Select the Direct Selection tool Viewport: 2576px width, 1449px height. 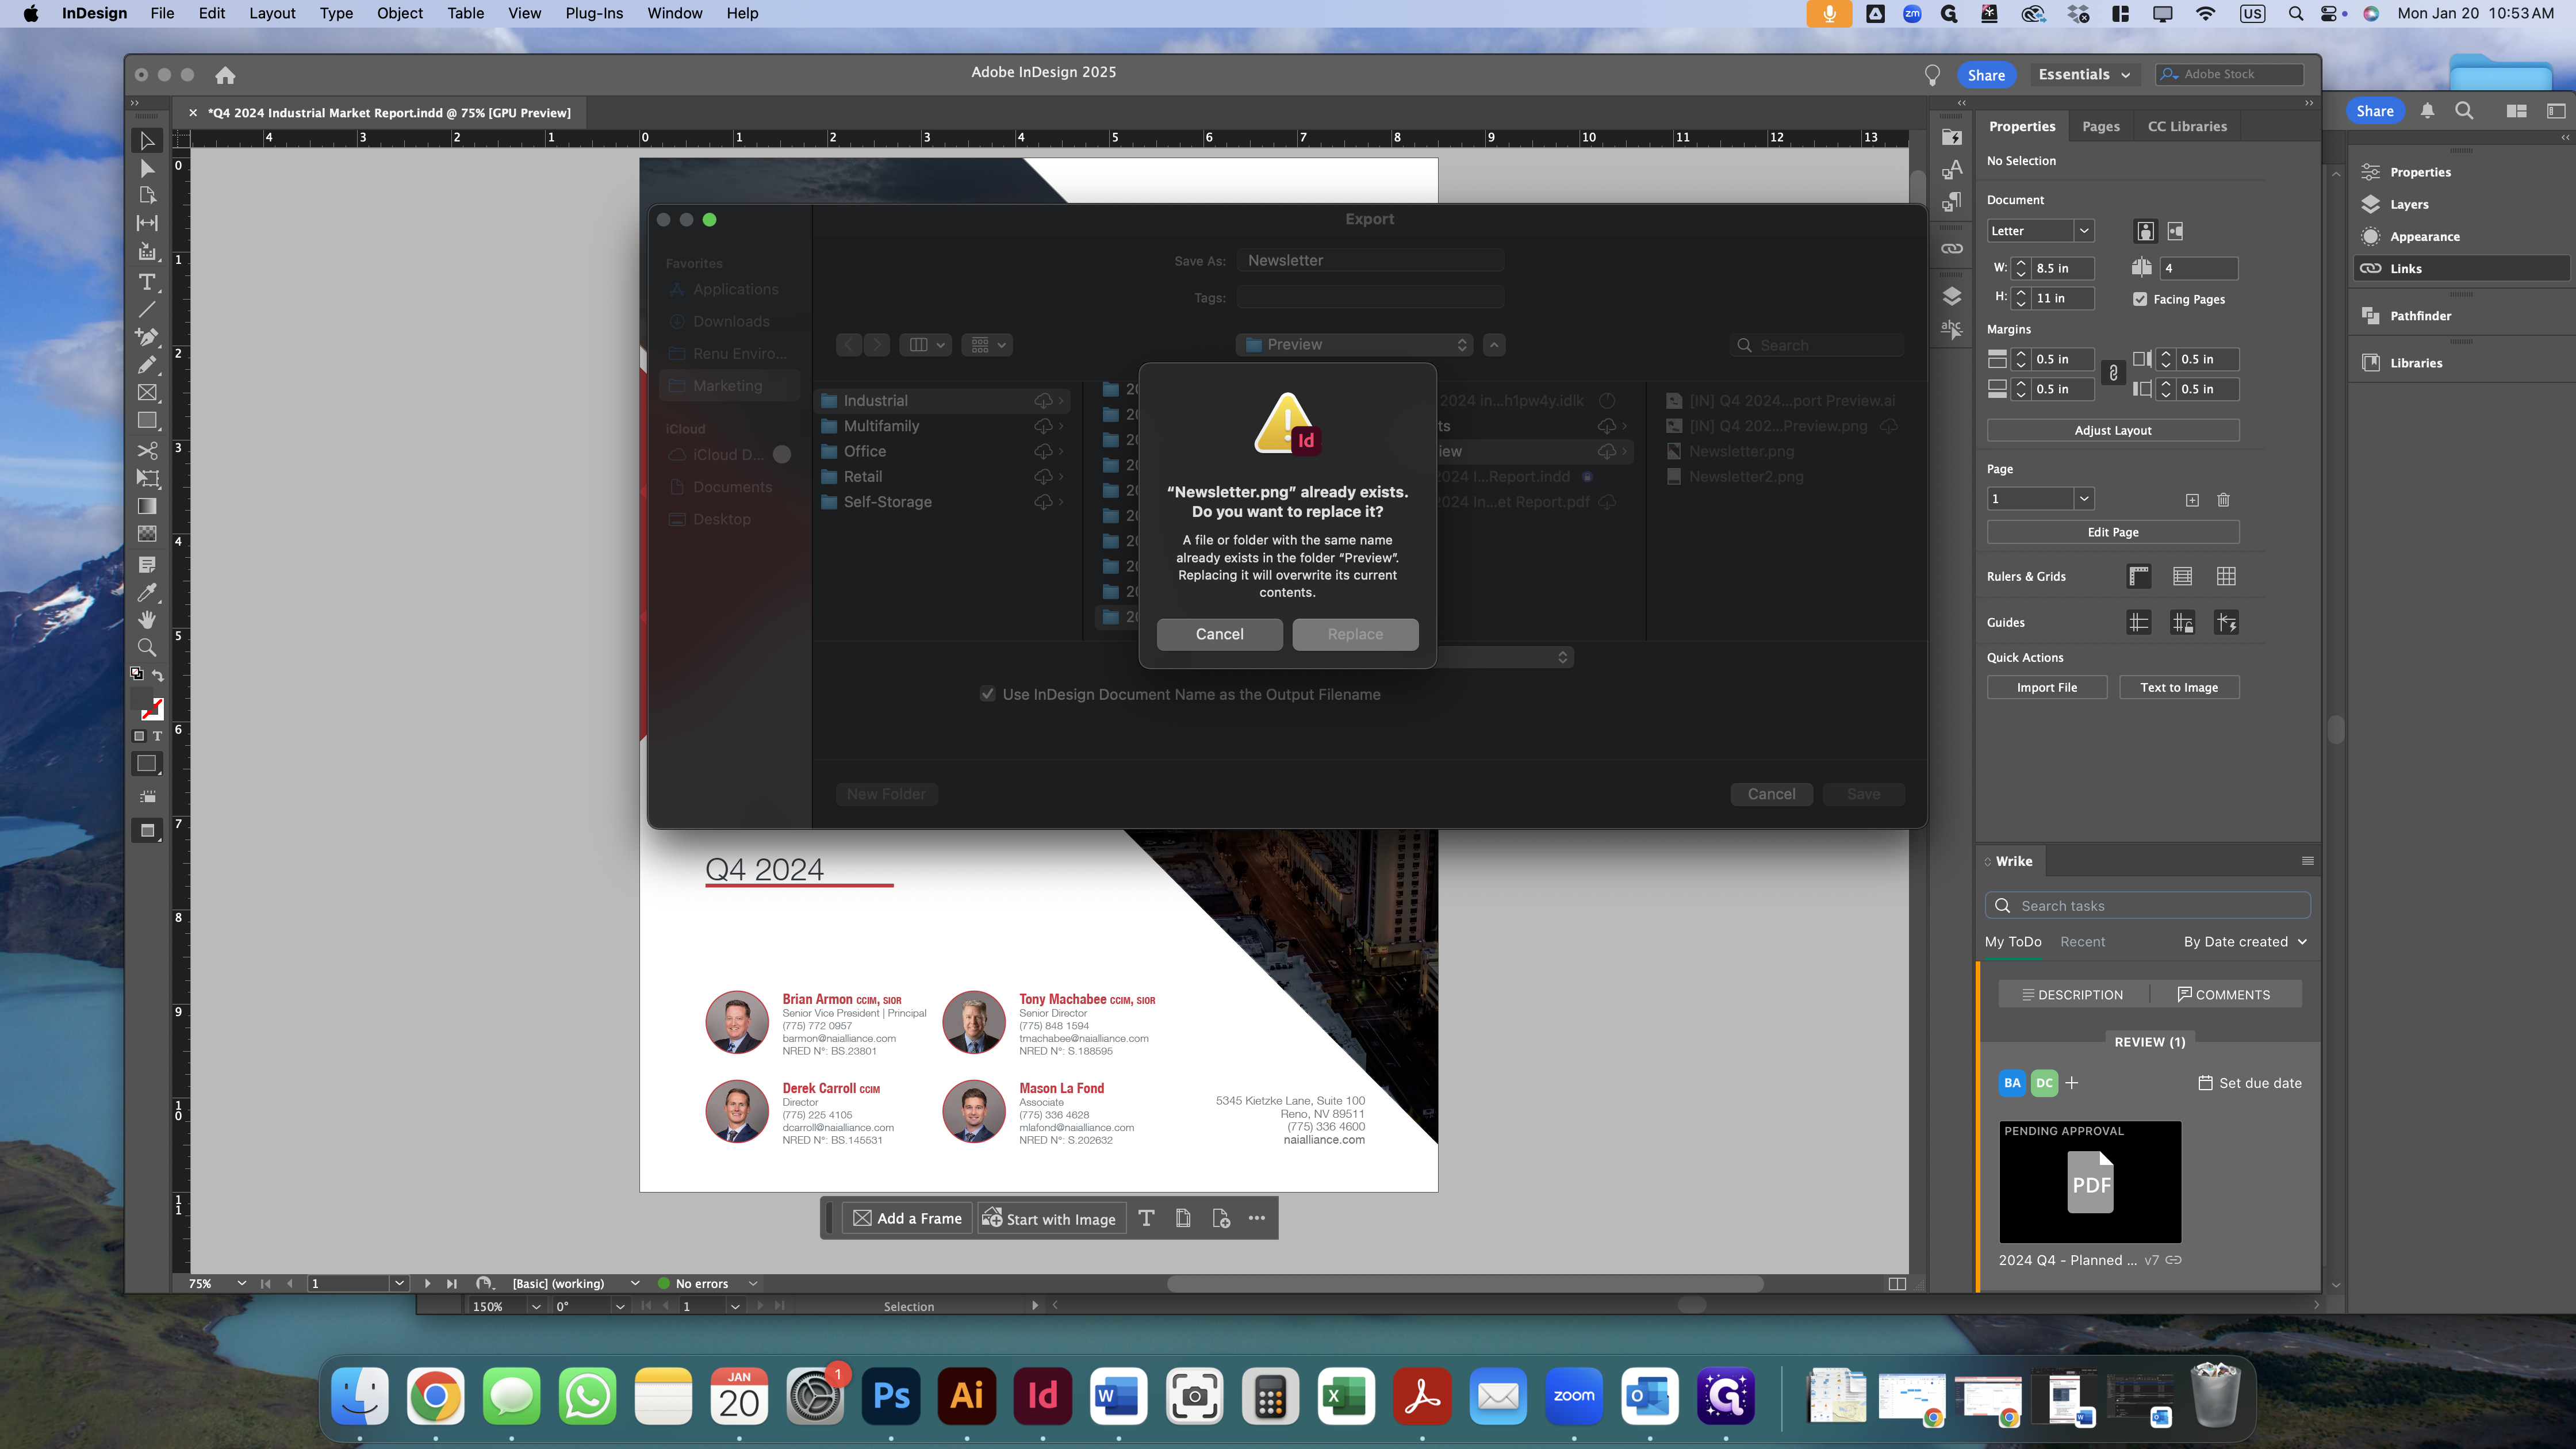[x=147, y=168]
